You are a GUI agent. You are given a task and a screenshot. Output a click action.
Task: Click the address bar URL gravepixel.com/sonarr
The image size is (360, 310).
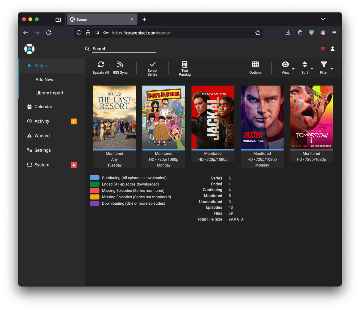coord(141,33)
